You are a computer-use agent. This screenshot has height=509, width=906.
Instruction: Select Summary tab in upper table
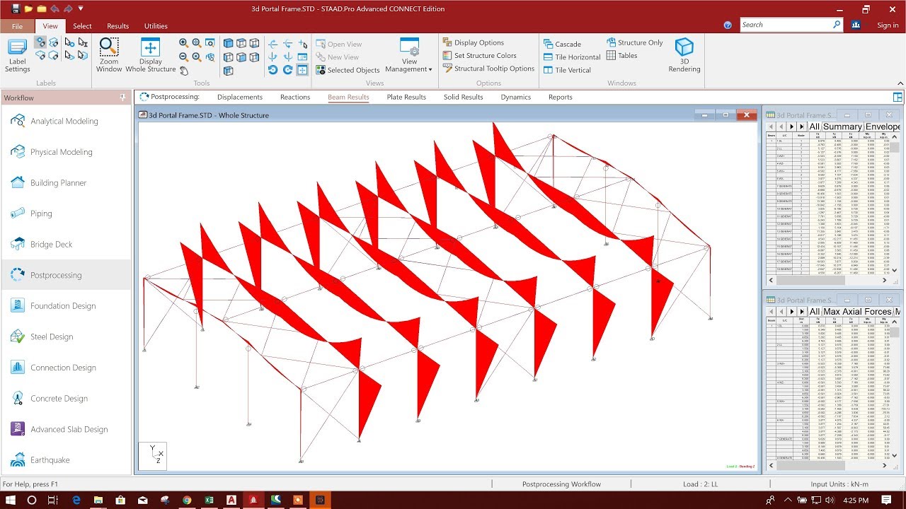coord(842,127)
